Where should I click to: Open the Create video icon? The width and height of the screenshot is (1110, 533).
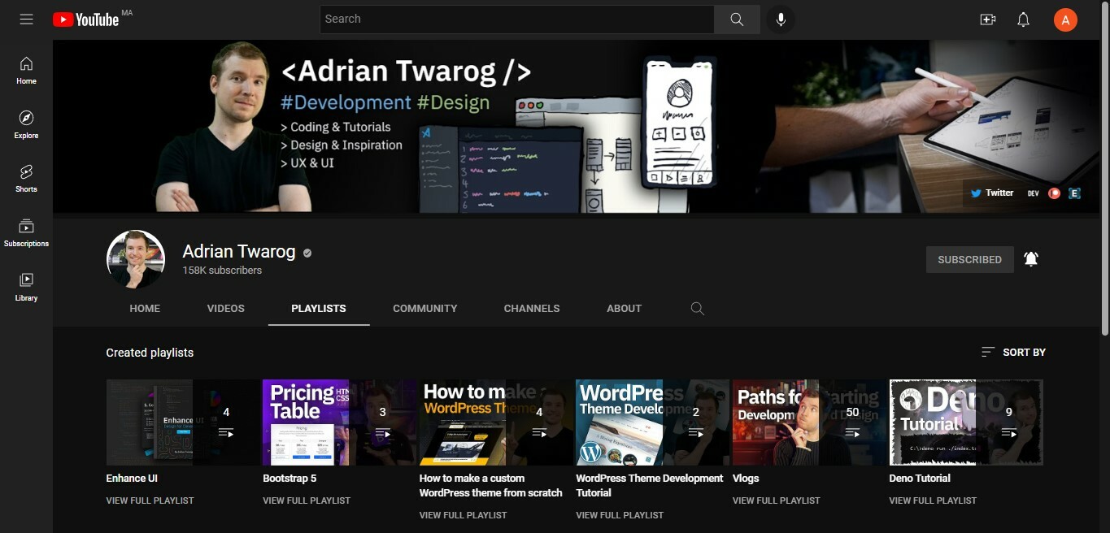(987, 19)
